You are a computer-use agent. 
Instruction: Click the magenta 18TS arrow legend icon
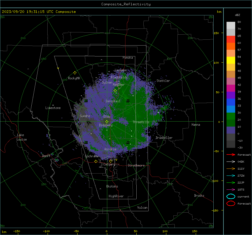point(231,190)
